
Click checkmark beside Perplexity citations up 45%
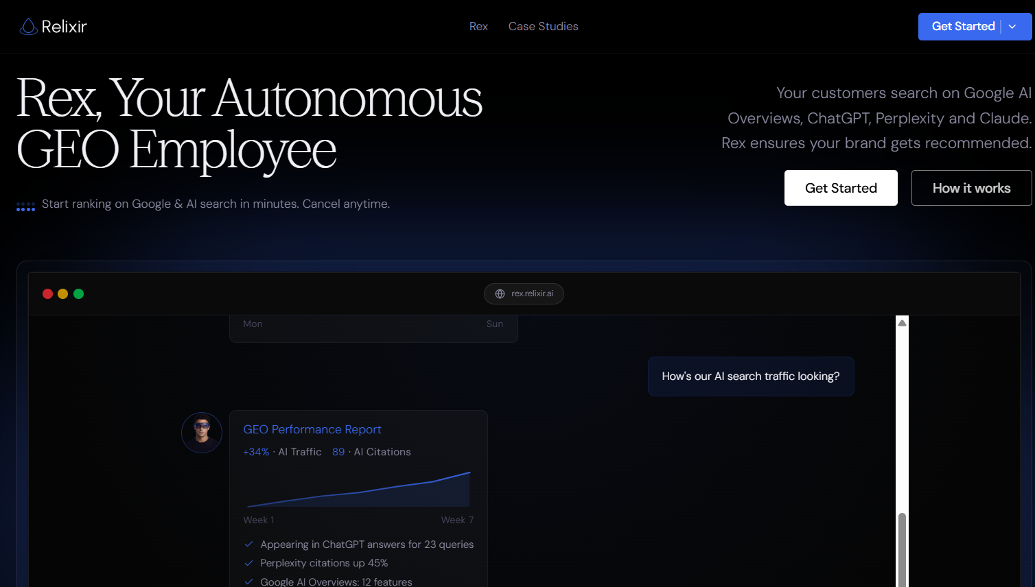click(x=248, y=563)
